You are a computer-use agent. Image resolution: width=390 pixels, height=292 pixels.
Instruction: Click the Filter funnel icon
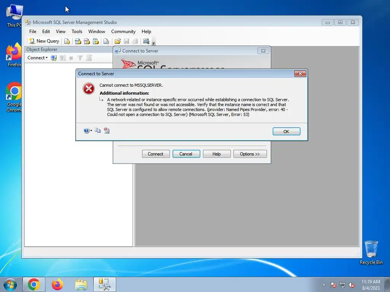point(80,58)
